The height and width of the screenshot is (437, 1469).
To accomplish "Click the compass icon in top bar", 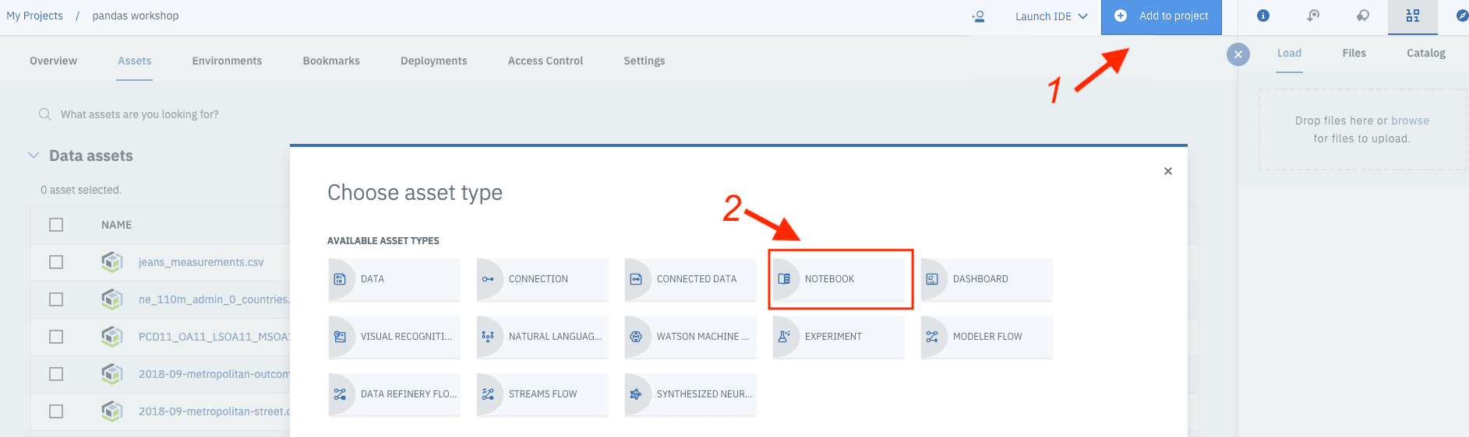I will pos(1462,16).
